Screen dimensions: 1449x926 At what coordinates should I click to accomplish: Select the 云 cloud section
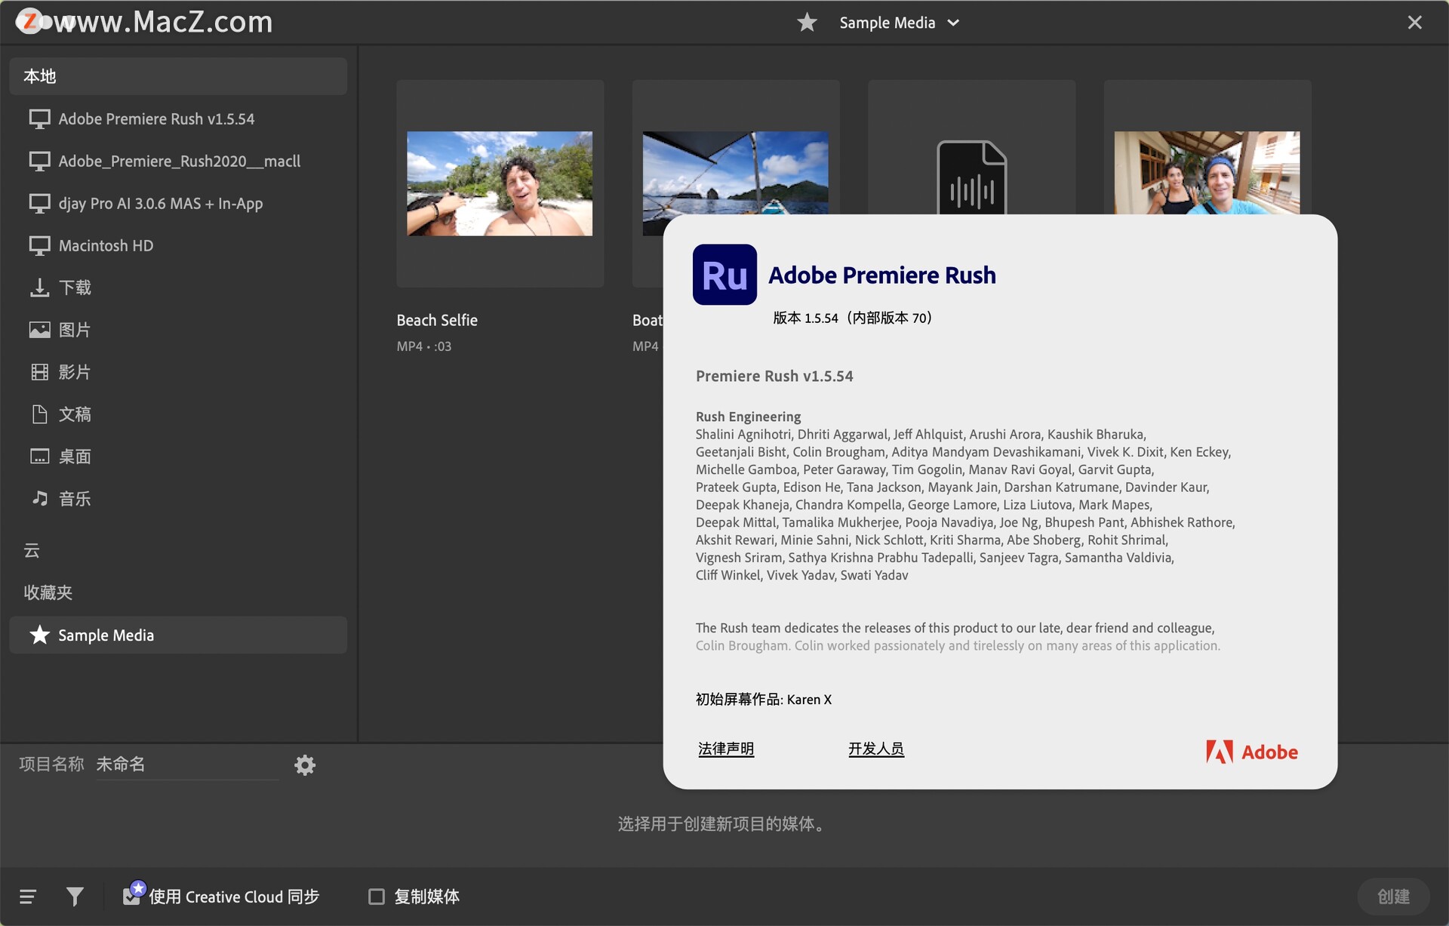click(32, 550)
